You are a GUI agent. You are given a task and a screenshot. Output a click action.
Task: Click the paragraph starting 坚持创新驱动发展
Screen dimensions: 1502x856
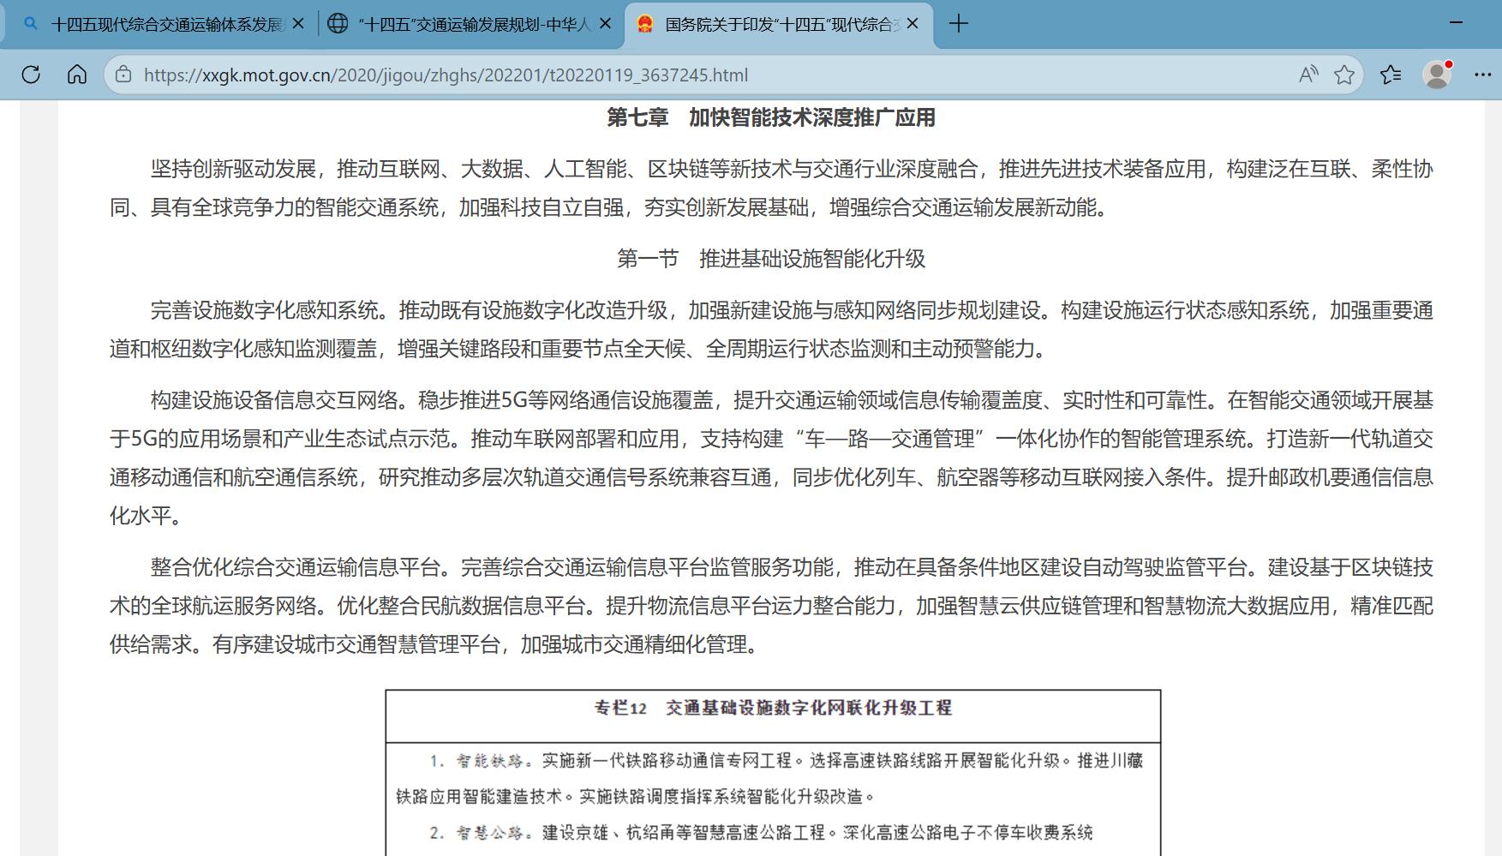(x=771, y=188)
